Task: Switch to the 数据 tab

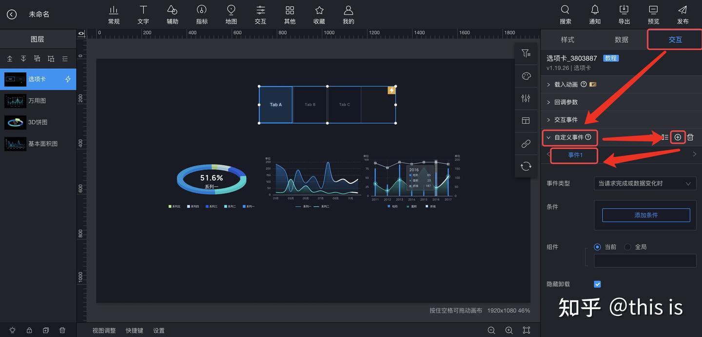Action: click(x=622, y=40)
